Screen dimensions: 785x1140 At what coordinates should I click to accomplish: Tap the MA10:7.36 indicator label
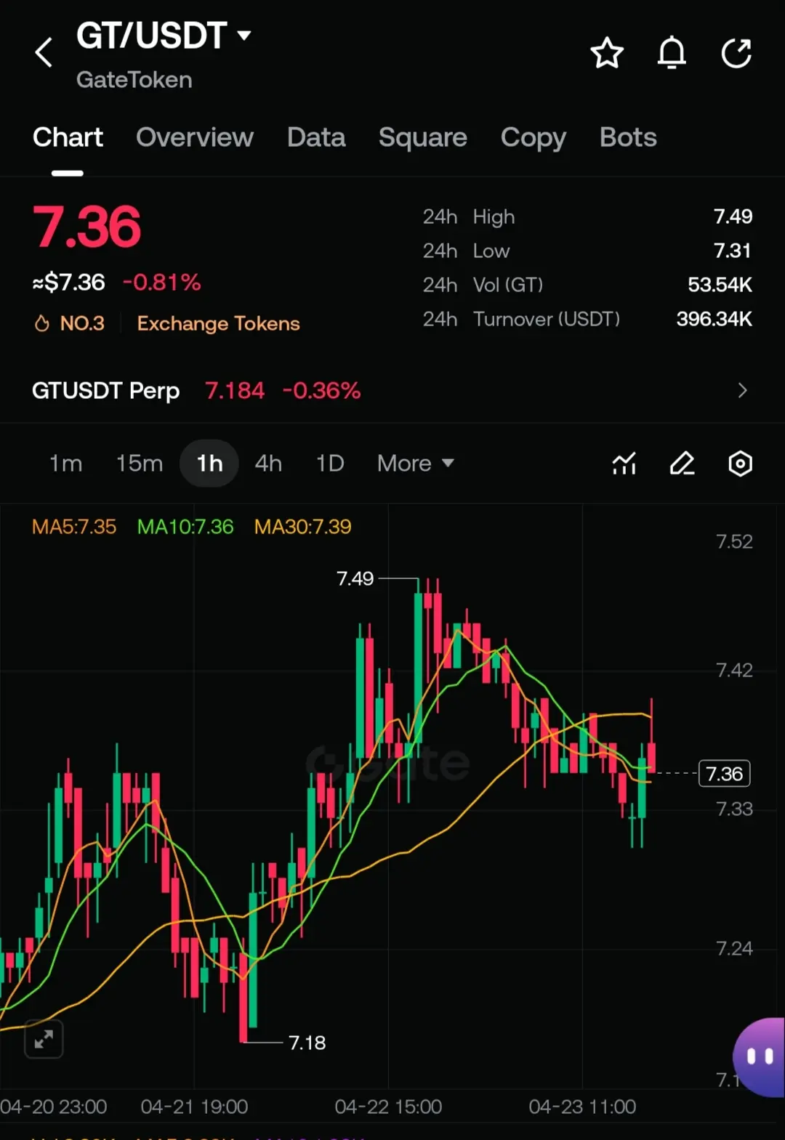click(185, 527)
